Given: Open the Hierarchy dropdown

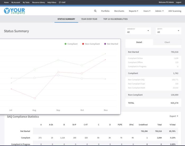Looking at the screenshot, I should pyautogui.click(x=138, y=31).
